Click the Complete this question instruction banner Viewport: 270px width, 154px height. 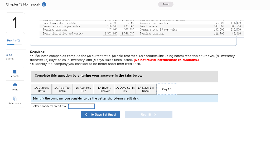[124, 77]
